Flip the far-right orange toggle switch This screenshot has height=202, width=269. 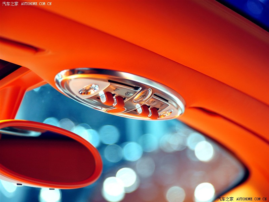pos(154,113)
